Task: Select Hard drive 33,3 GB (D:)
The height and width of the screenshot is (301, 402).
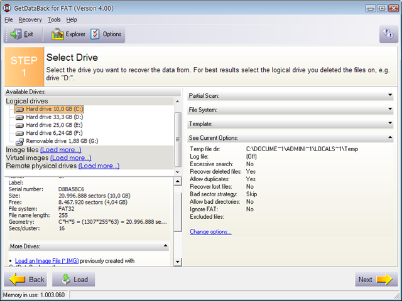Action: [55, 117]
